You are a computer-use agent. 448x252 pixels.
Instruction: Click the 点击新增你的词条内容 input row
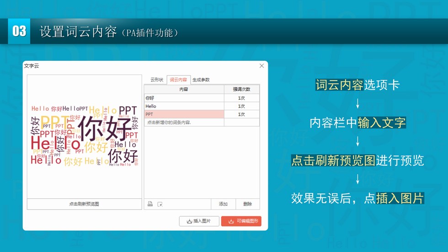tap(184, 123)
